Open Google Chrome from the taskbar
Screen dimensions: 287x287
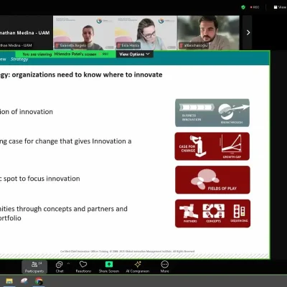tap(39, 281)
